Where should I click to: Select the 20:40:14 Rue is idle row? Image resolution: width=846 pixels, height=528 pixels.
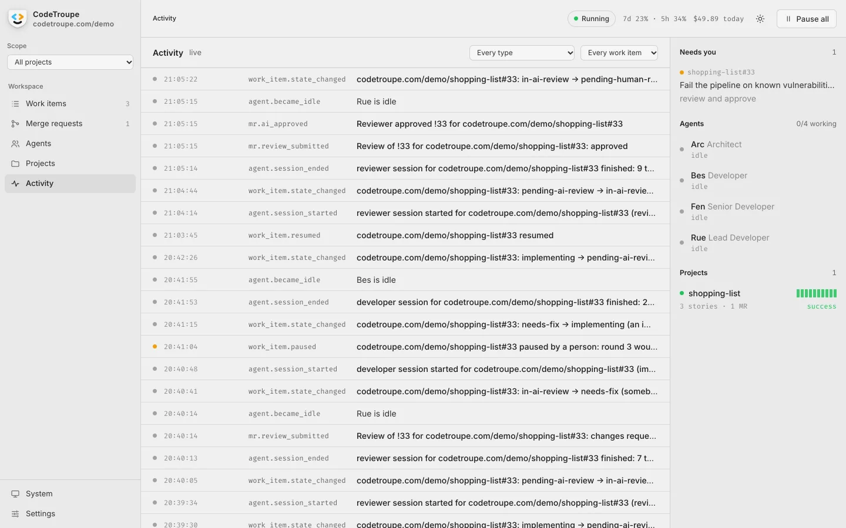point(405,414)
